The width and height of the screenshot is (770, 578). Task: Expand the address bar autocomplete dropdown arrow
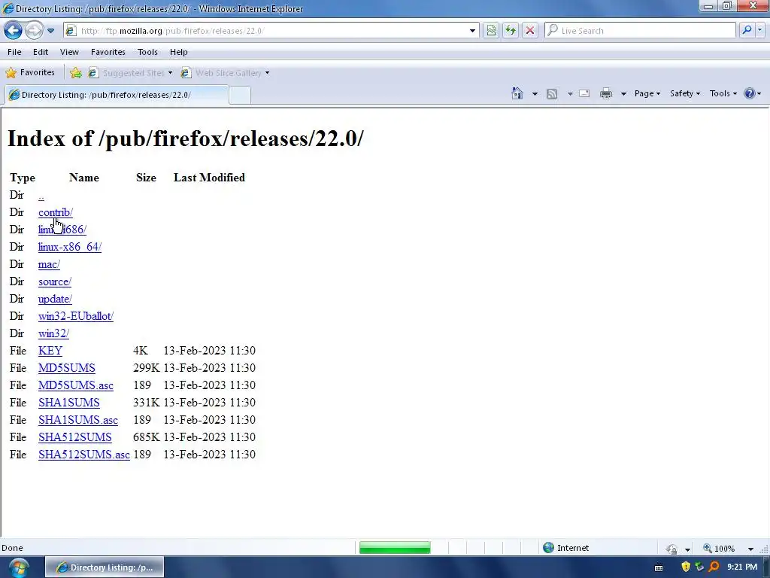coord(472,30)
